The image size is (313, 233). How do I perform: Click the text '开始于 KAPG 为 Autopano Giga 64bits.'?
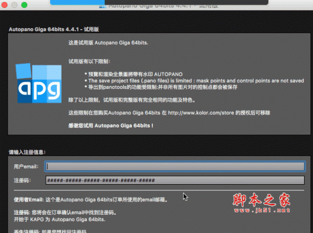pyautogui.click(x=59, y=219)
